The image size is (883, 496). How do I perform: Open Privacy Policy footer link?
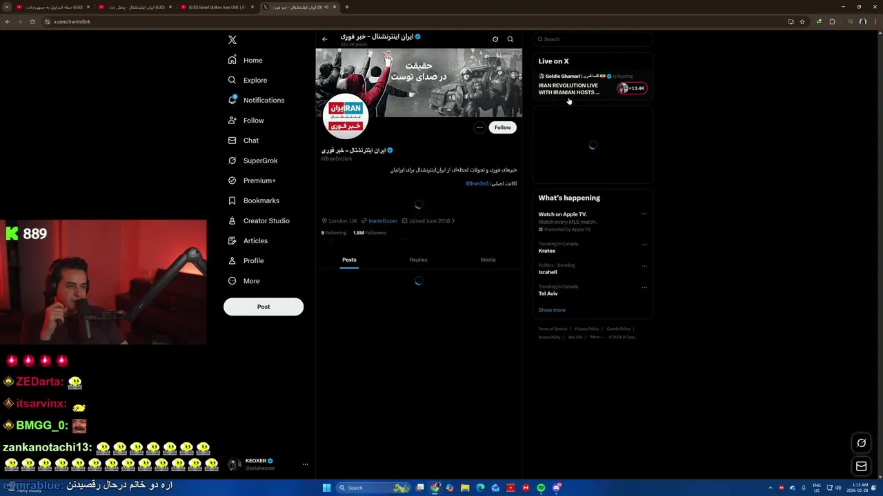tap(587, 329)
